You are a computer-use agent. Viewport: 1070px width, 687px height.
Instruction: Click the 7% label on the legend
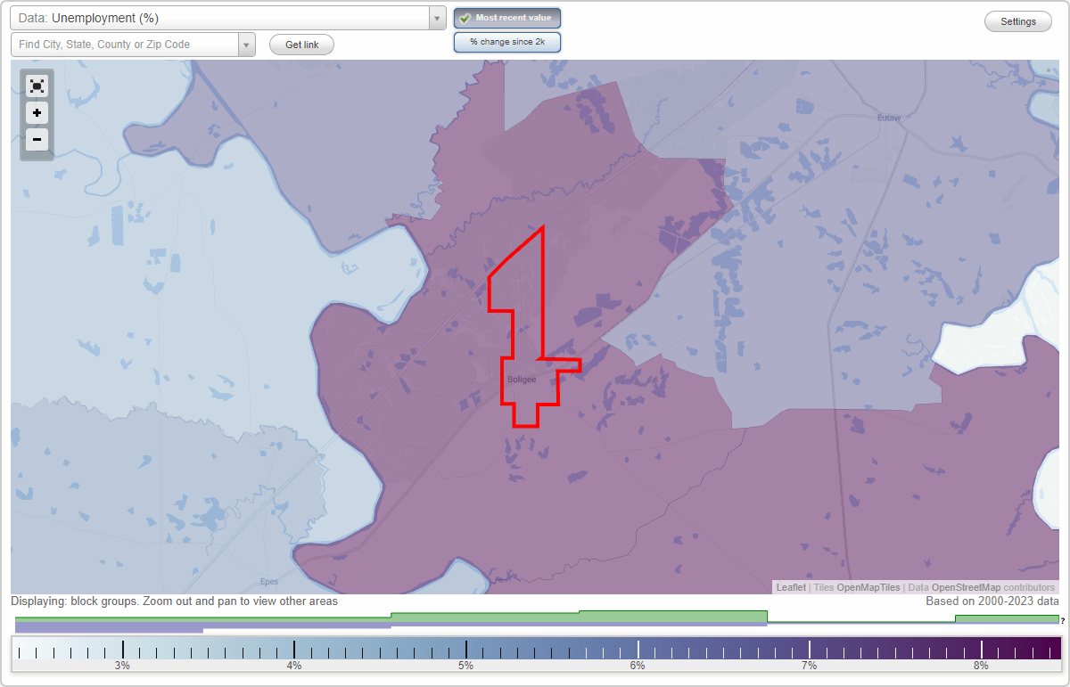pos(809,666)
